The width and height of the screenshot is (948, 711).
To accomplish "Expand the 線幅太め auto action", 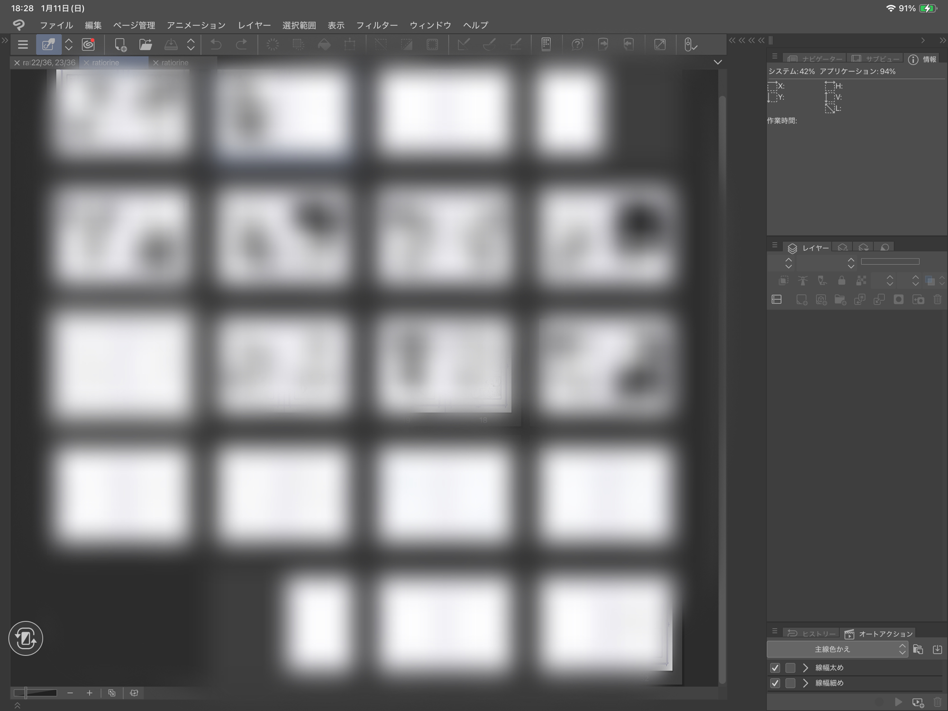I will click(805, 668).
